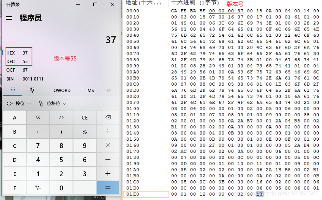Click the number 3 key
The height and width of the screenshot is (200, 322).
pyautogui.click(x=85, y=174)
